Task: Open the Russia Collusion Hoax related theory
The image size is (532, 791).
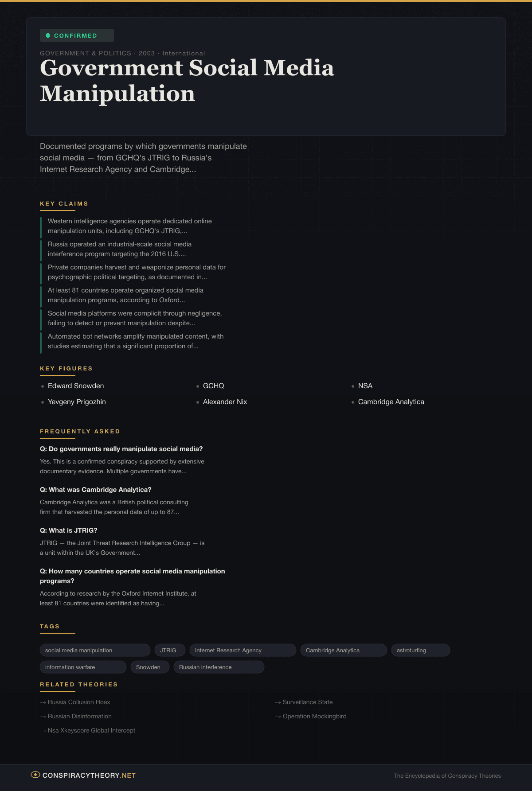Action: click(x=78, y=702)
